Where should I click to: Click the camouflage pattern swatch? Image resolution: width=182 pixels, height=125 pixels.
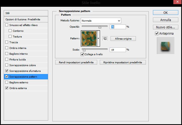89,39
